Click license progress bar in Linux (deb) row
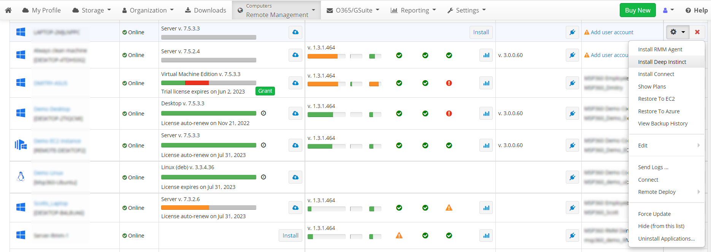 (209, 177)
